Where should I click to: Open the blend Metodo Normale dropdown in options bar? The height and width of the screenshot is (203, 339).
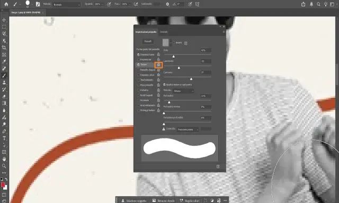click(x=67, y=4)
